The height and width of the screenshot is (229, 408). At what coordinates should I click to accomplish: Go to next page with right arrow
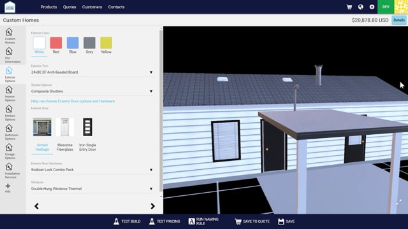coord(153,206)
